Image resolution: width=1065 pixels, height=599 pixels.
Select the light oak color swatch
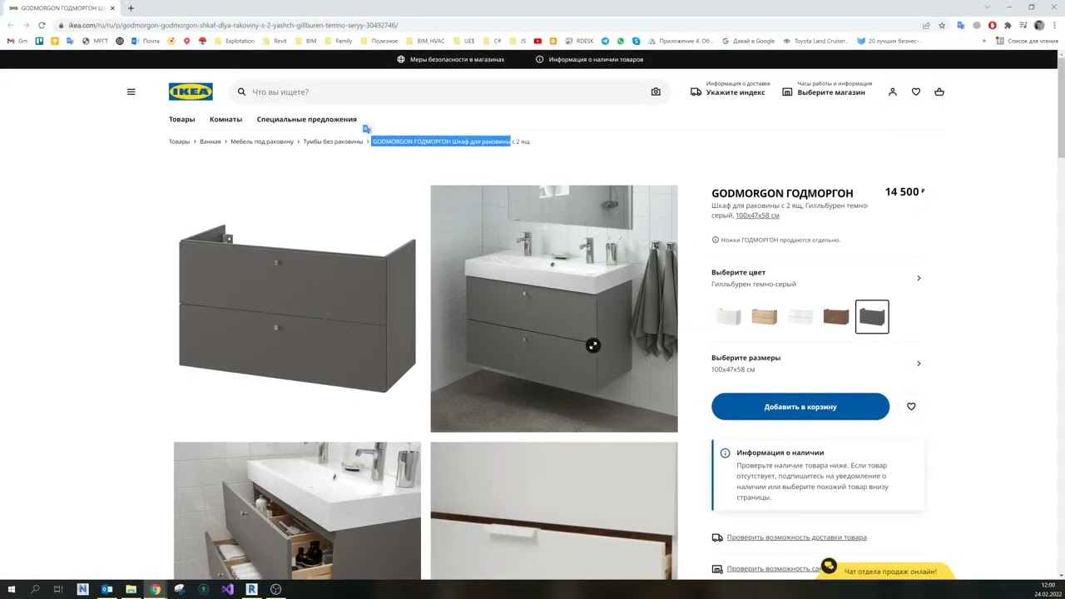[764, 316]
